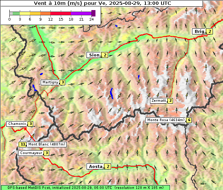The width and height of the screenshot is (223, 190).
Task: Click Martigny's yellow wind speed badge
Action: click(63, 82)
